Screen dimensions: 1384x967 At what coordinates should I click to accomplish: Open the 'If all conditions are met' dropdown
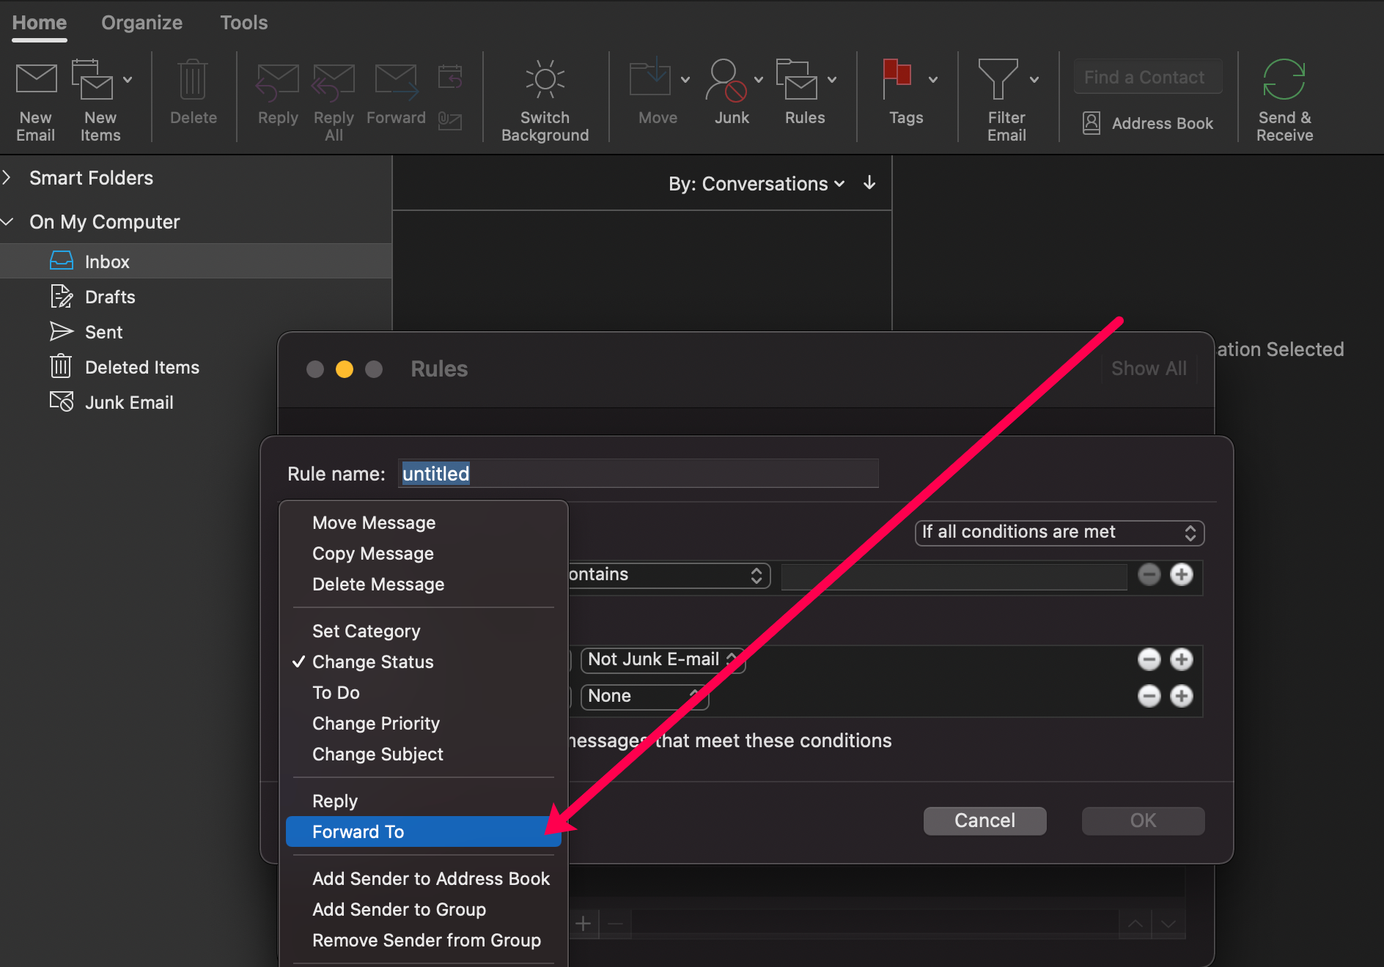1059,533
